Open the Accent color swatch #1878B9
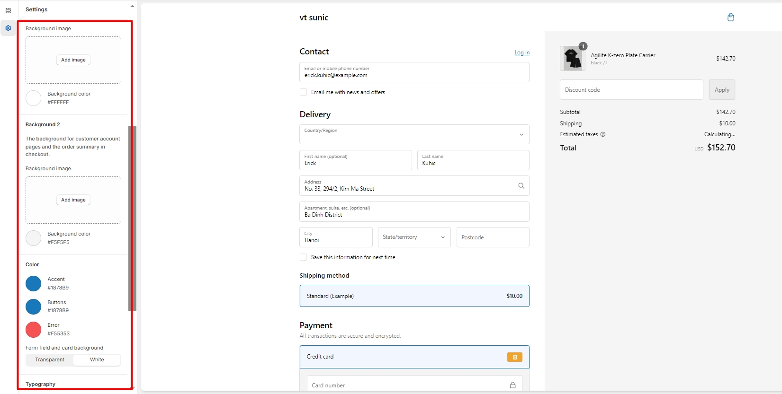Screen dimensions: 782x394 coord(34,284)
